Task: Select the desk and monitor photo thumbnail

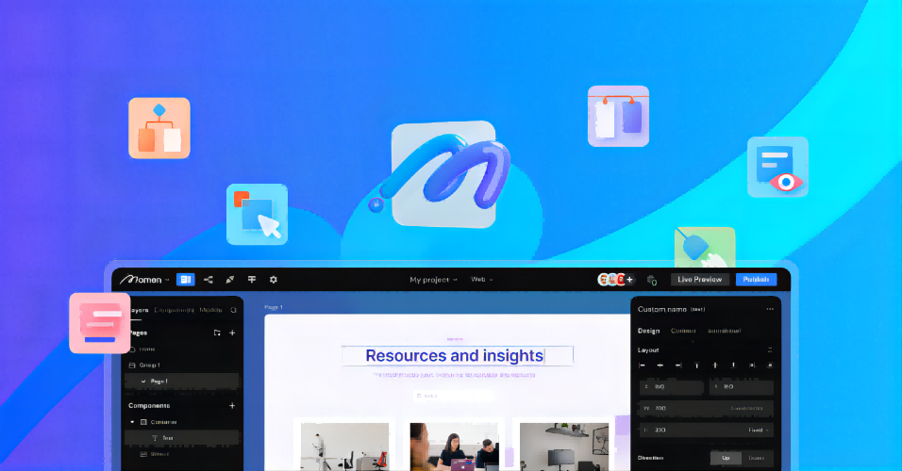Action: click(564, 447)
